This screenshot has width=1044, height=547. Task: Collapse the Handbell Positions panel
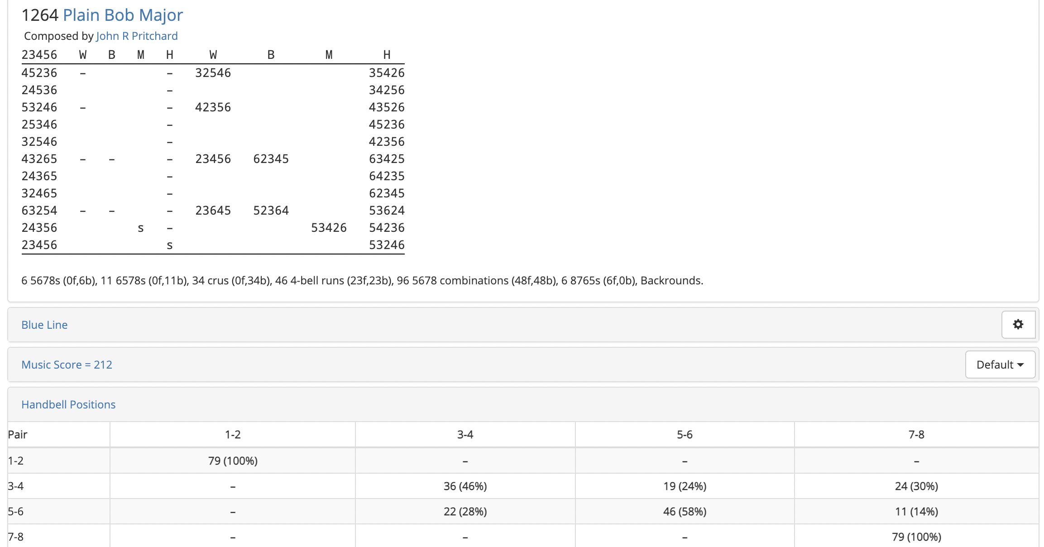[68, 404]
